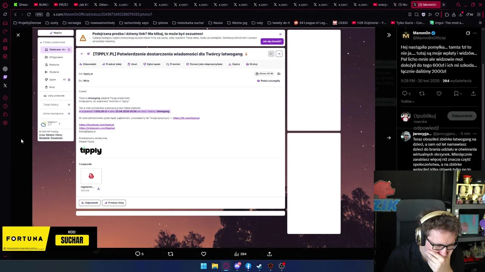Open tweet more options ellipsis
This screenshot has width=485, height=272.
coord(475,33)
